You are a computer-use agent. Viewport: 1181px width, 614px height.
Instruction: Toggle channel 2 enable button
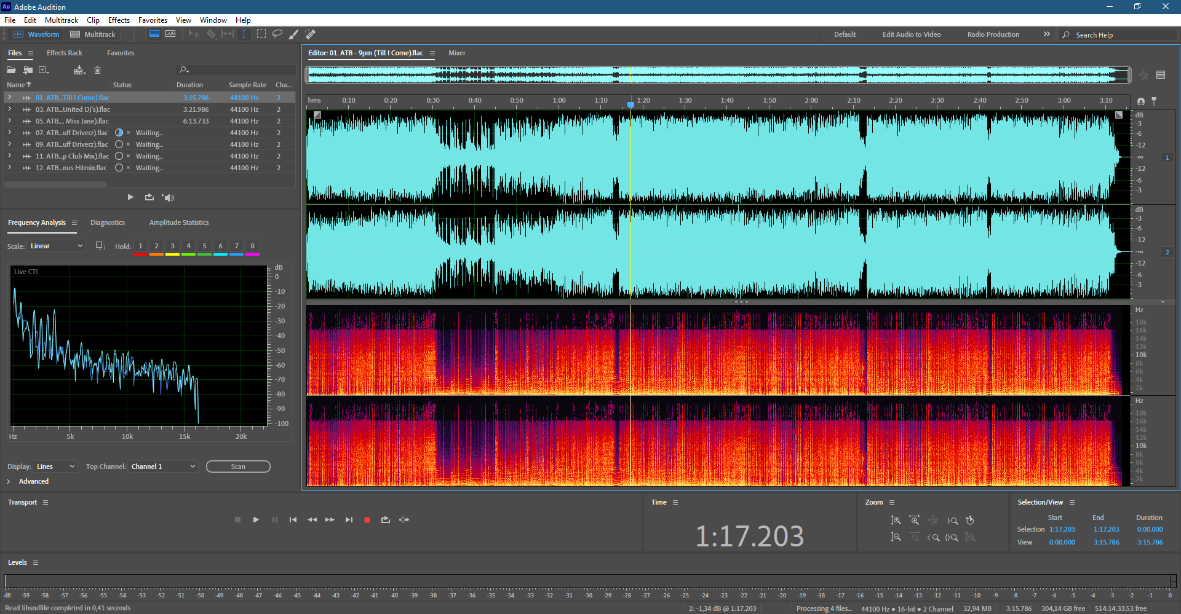pyautogui.click(x=1167, y=252)
